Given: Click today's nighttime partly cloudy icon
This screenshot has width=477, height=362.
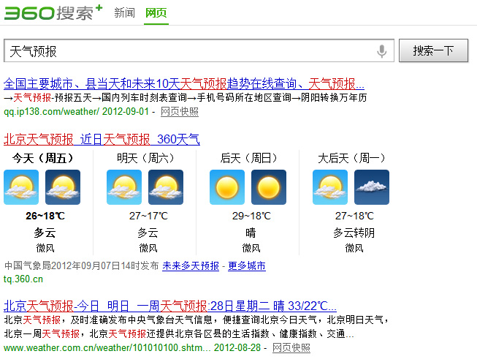Looking at the screenshot, I should 63,187.
